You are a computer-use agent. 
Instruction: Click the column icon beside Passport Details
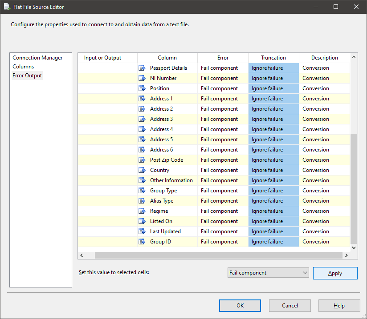click(142, 68)
